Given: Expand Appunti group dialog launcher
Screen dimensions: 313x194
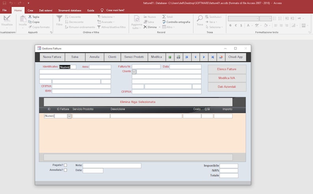Looking at the screenshot, I should click(51, 32).
